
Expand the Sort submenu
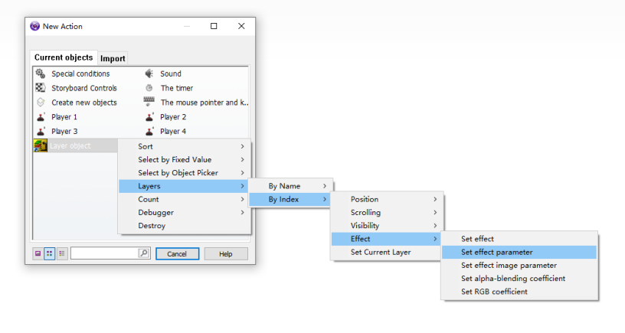(x=185, y=146)
